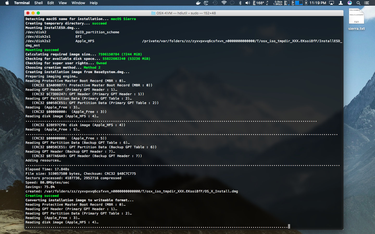Click the 168° temperature sensor readout
Viewport: 375px width, 234px height.
point(258,3)
